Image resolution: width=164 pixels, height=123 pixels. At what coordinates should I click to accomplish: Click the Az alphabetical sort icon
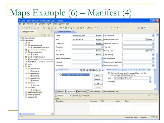(x=103, y=70)
